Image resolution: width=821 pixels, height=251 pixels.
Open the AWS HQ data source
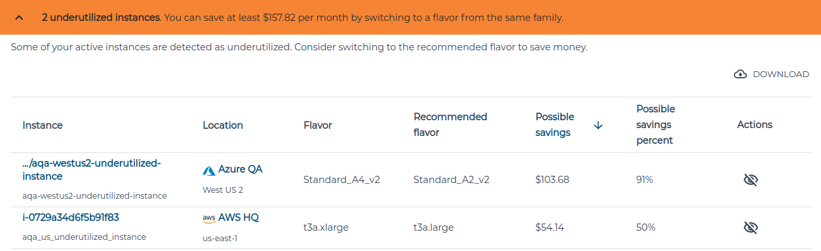239,217
